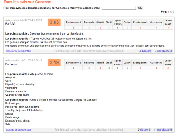Click Santé header in Louis's rating table
Image resolution: width=177 pixels, height=135 pixels.
point(109,62)
